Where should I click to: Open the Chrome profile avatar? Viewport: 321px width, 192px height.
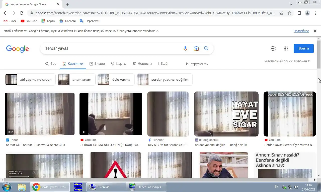click(307, 13)
